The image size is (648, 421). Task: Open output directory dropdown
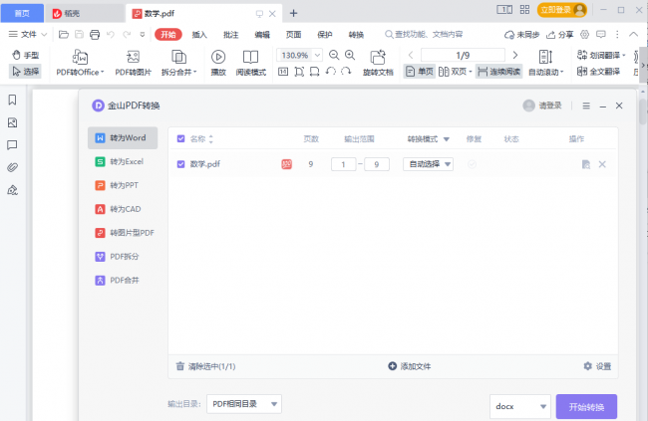pyautogui.click(x=244, y=404)
